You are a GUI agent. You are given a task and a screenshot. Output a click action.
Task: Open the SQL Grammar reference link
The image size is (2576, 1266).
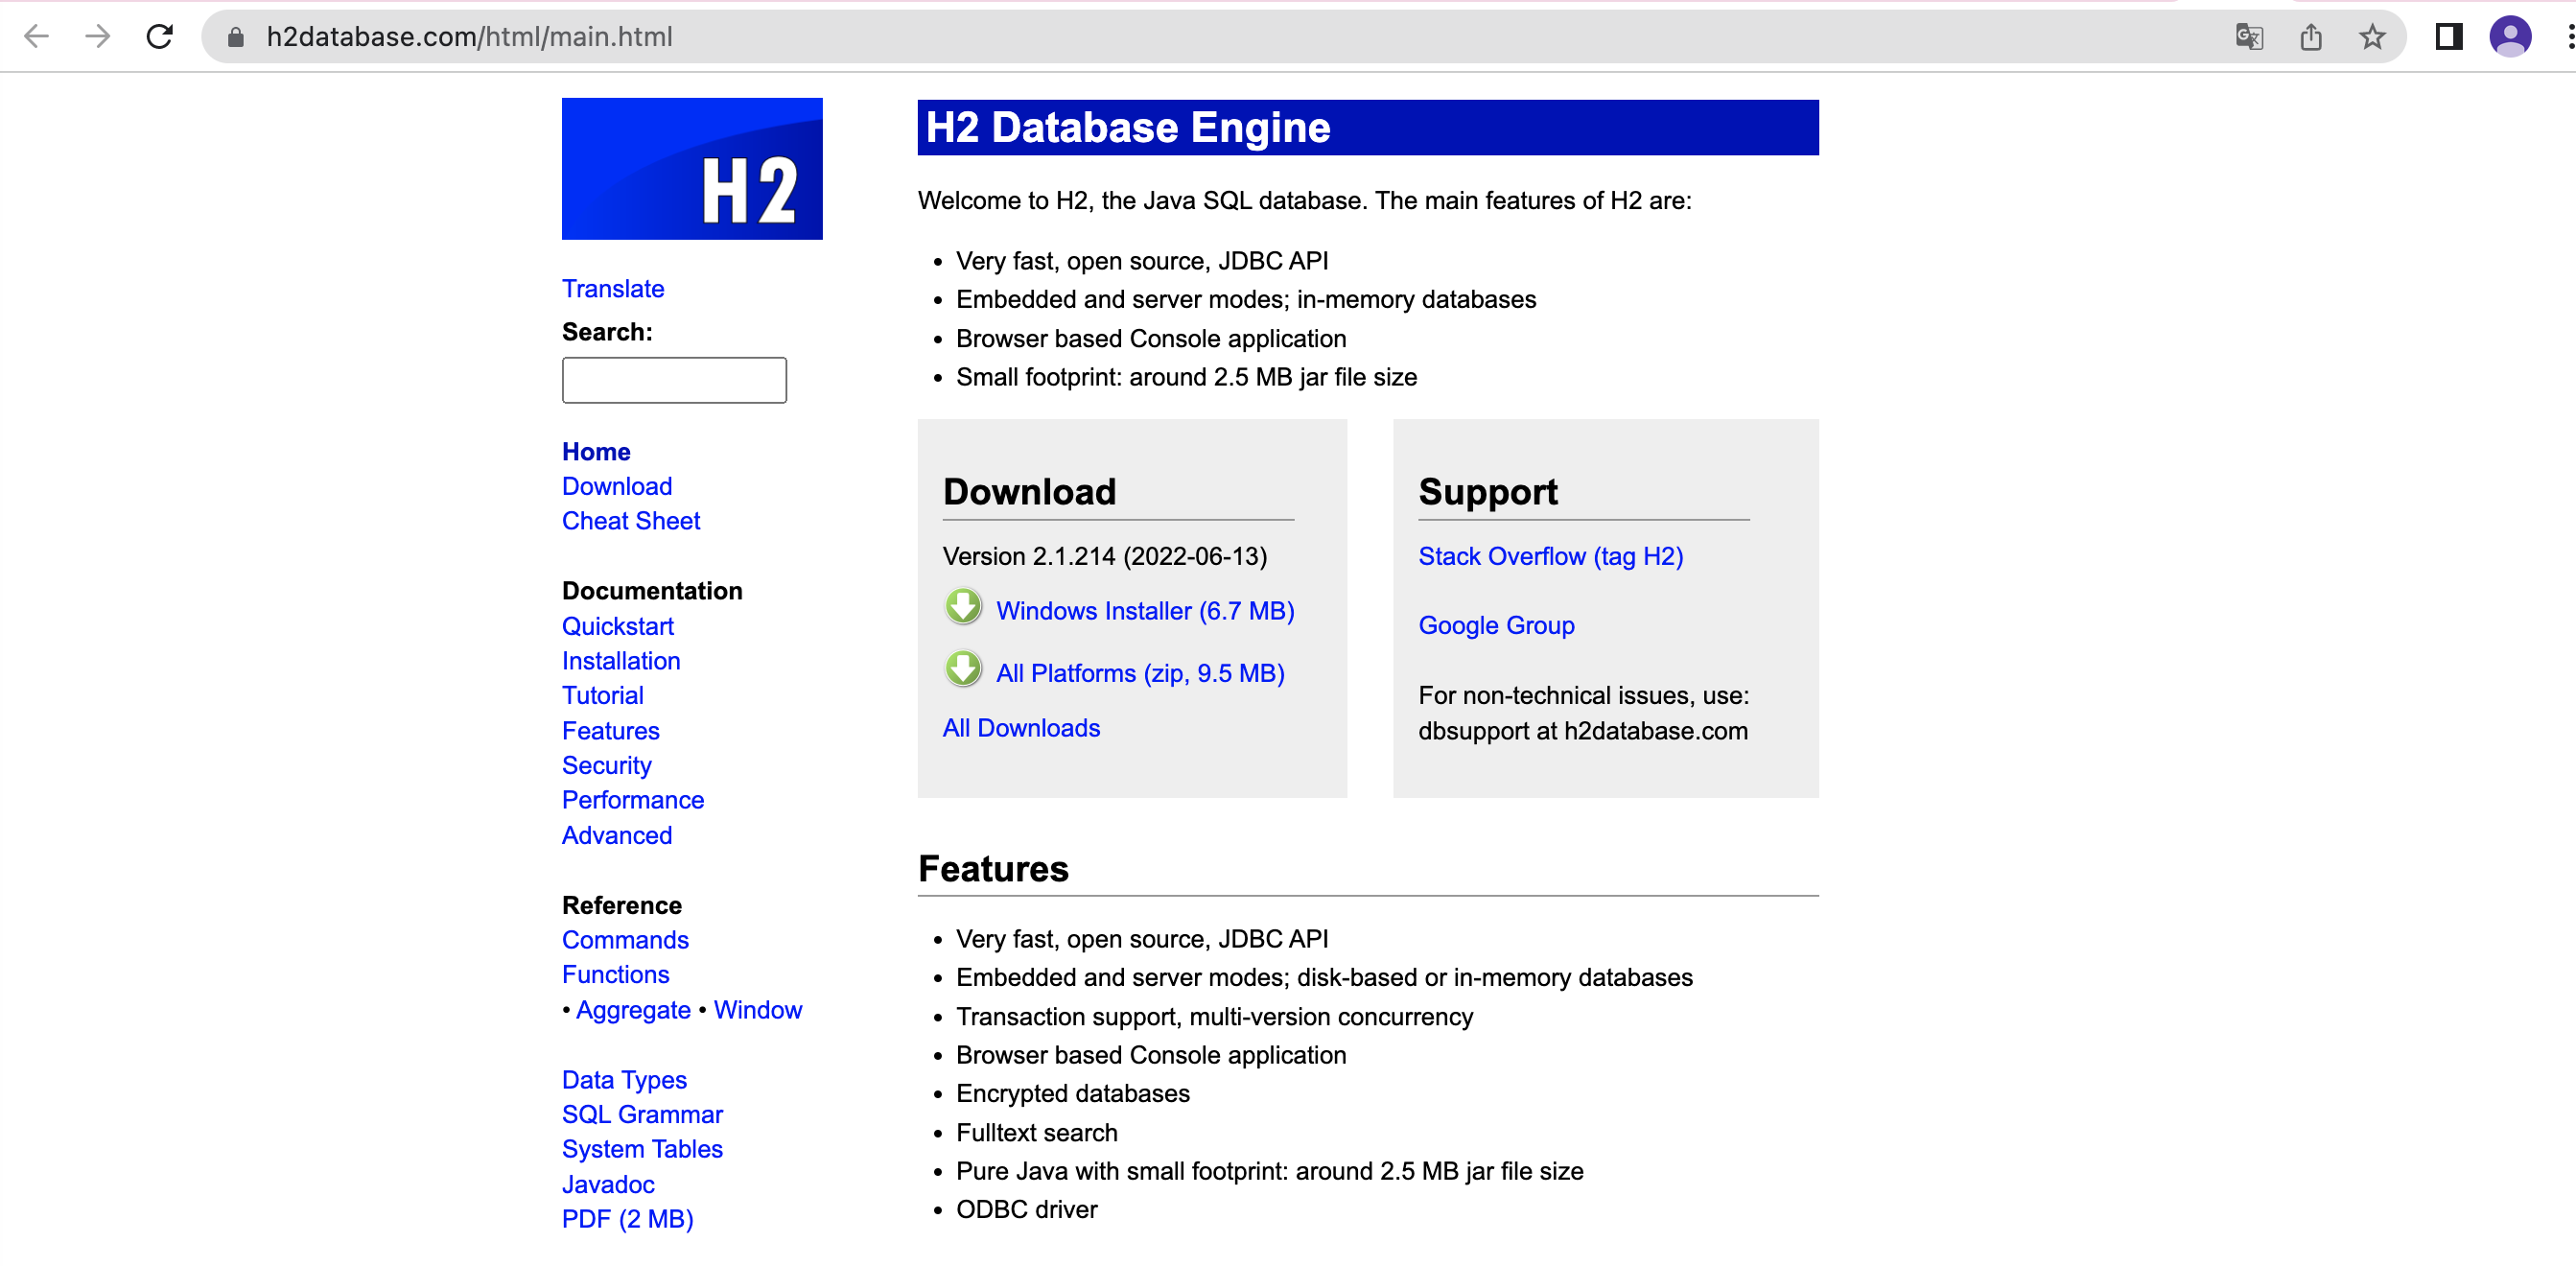(x=641, y=1114)
